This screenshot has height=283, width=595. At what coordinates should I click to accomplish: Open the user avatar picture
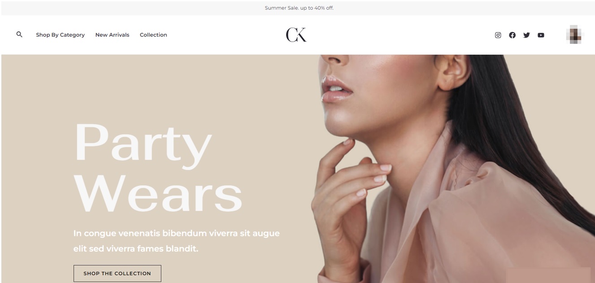point(574,35)
